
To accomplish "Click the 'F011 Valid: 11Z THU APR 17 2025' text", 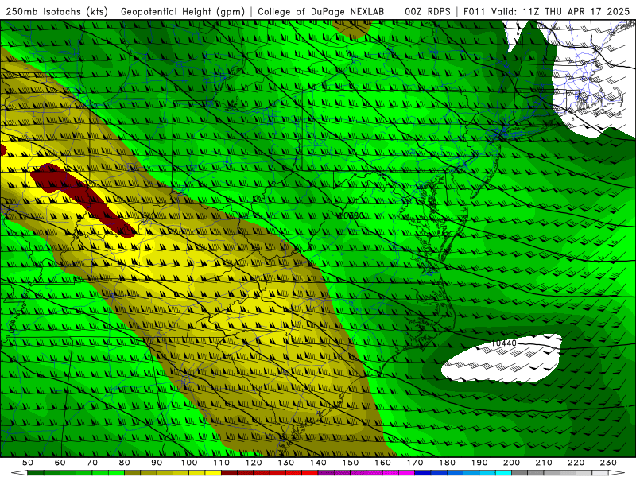I will coord(546,12).
